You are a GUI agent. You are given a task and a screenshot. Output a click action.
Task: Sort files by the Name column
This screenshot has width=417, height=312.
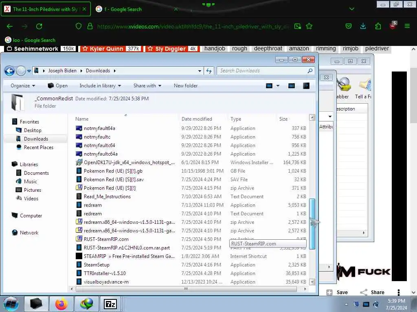click(82, 119)
